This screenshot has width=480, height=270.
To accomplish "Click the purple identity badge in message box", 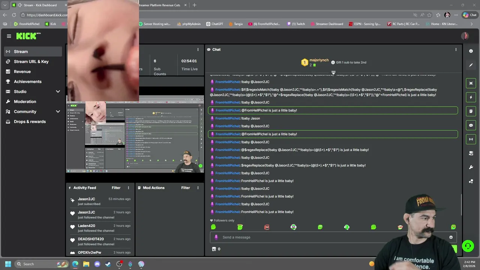I will (216, 237).
